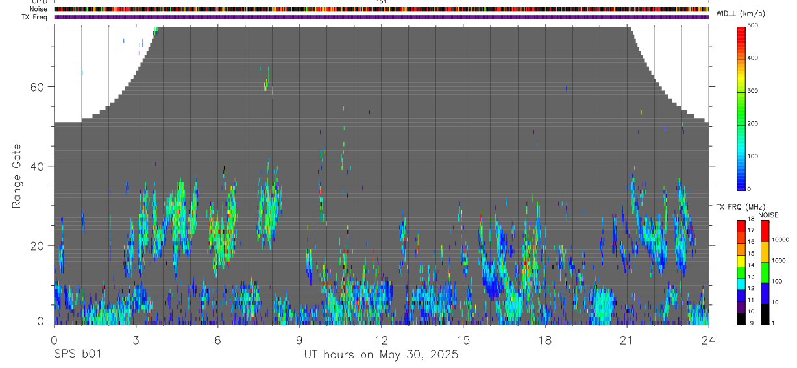This screenshot has width=797, height=368.
Task: Click the '11' label on TX FRQ scale
Action: click(751, 300)
